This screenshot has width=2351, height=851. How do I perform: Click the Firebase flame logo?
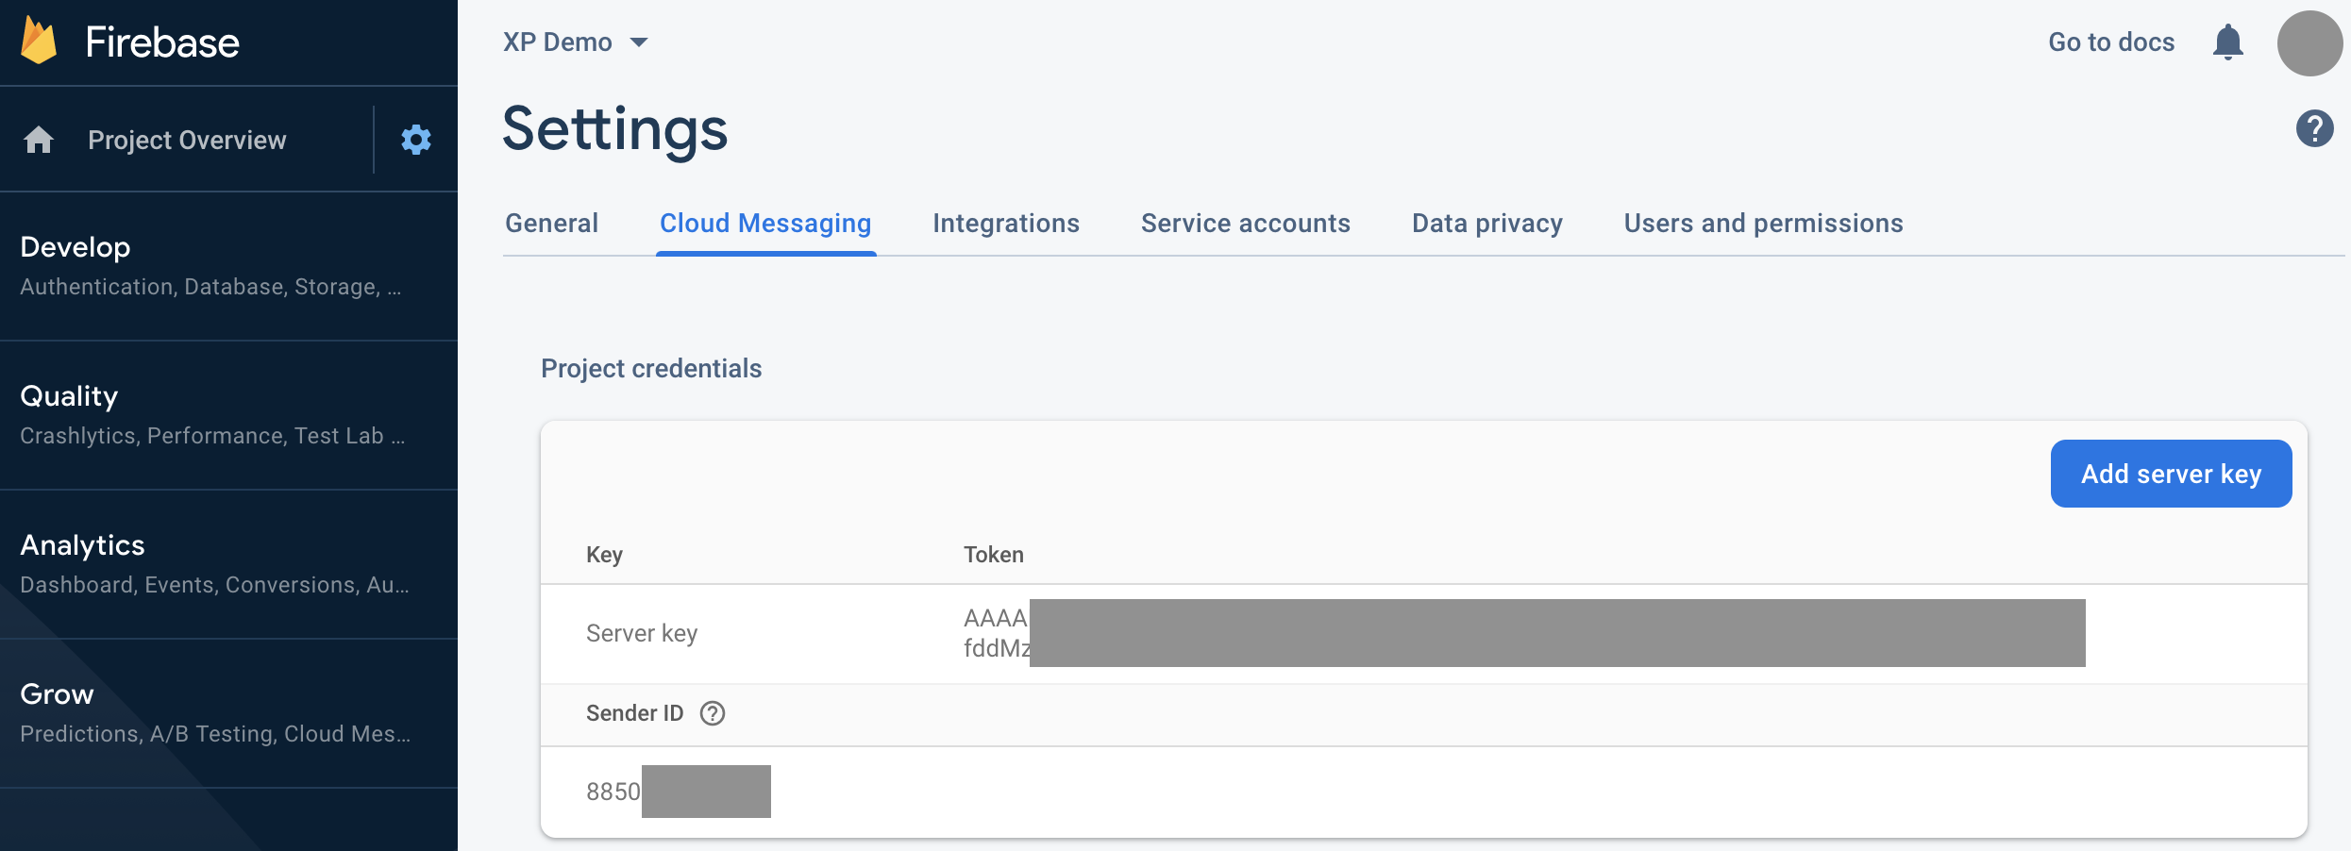[x=39, y=41]
